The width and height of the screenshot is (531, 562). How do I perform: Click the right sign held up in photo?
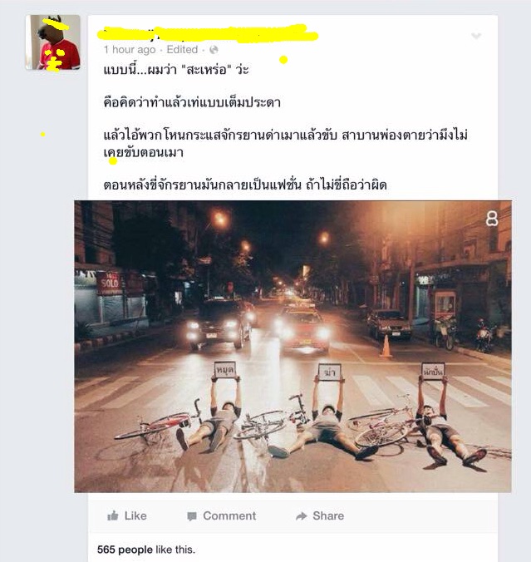click(433, 372)
